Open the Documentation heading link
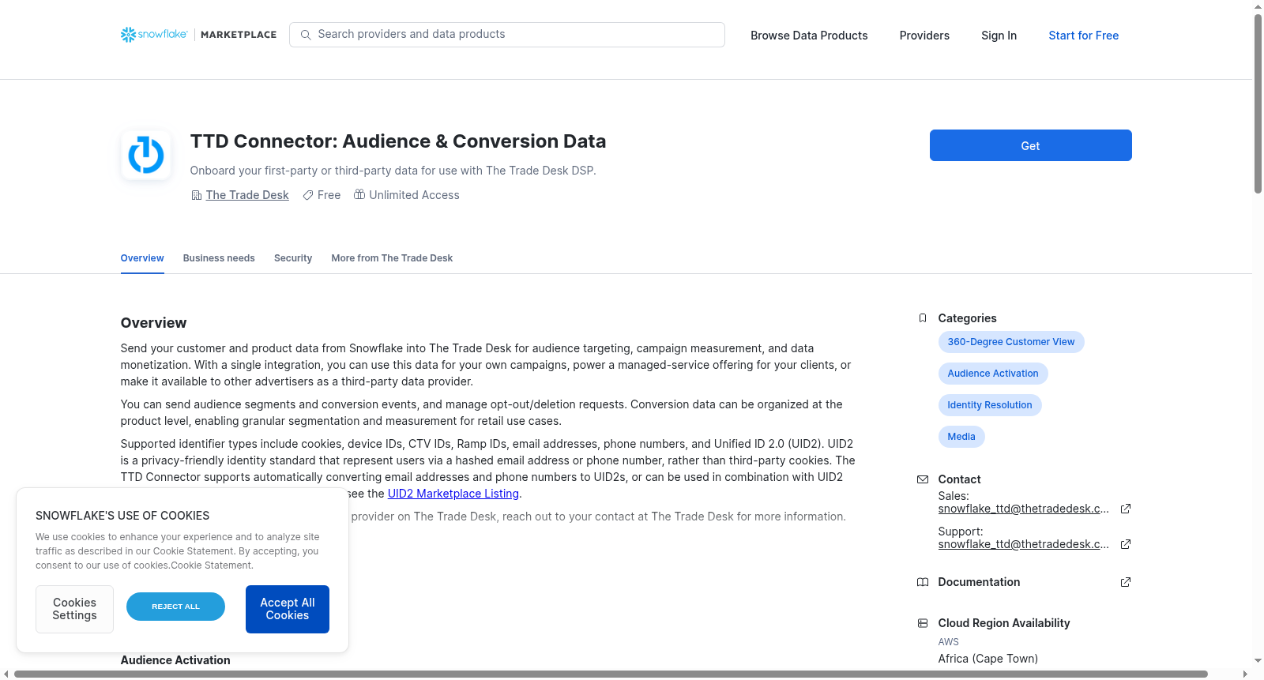 pyautogui.click(x=979, y=582)
